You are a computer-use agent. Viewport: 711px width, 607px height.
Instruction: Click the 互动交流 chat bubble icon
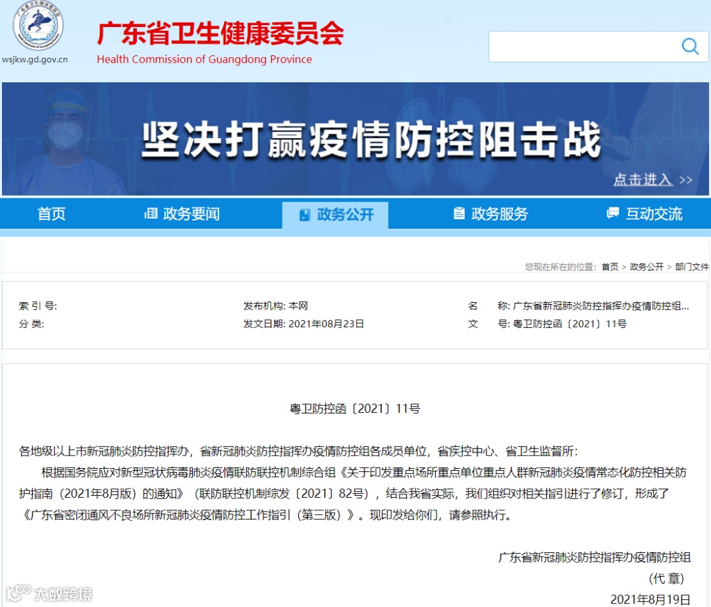(x=613, y=213)
